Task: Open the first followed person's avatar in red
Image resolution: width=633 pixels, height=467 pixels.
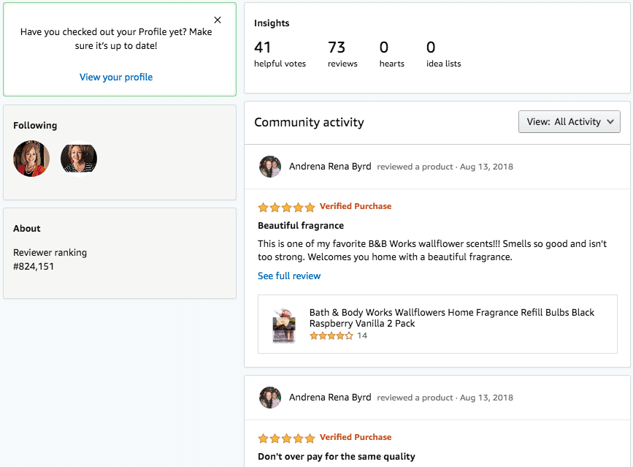Action: click(x=31, y=159)
